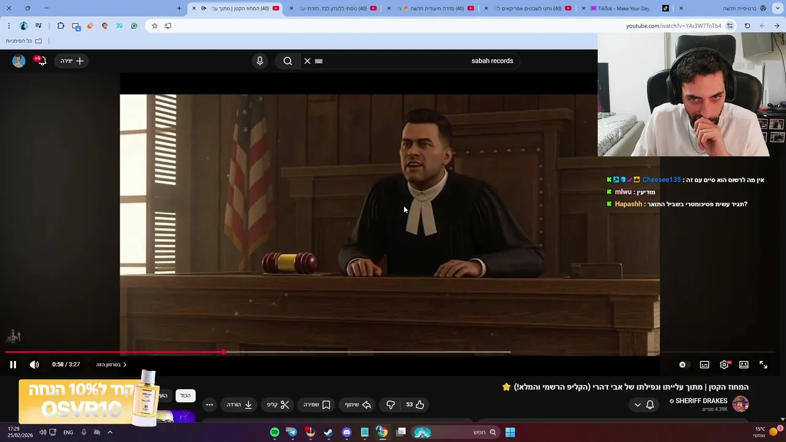Switch to the 'טסתי ללונדון לבד' YouTube tab

[x=333, y=8]
